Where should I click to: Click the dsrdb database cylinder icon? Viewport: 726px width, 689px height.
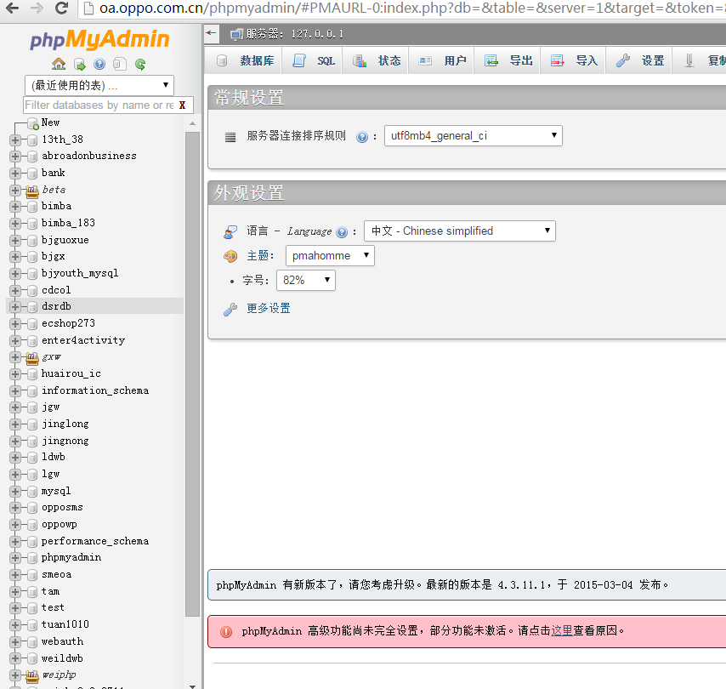(32, 307)
